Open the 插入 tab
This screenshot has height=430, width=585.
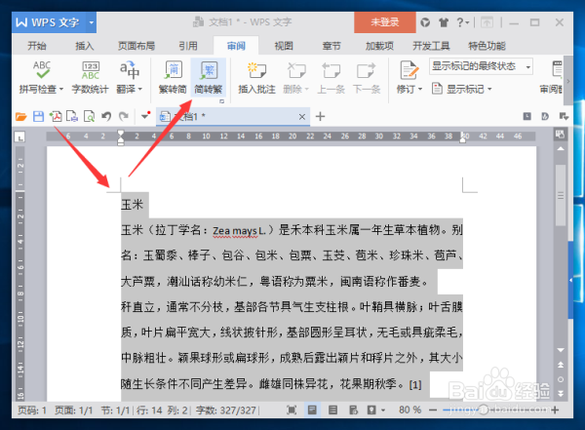(x=84, y=46)
